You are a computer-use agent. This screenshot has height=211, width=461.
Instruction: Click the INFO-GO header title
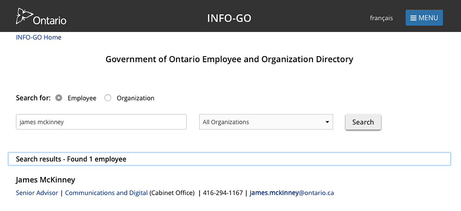[x=229, y=18]
